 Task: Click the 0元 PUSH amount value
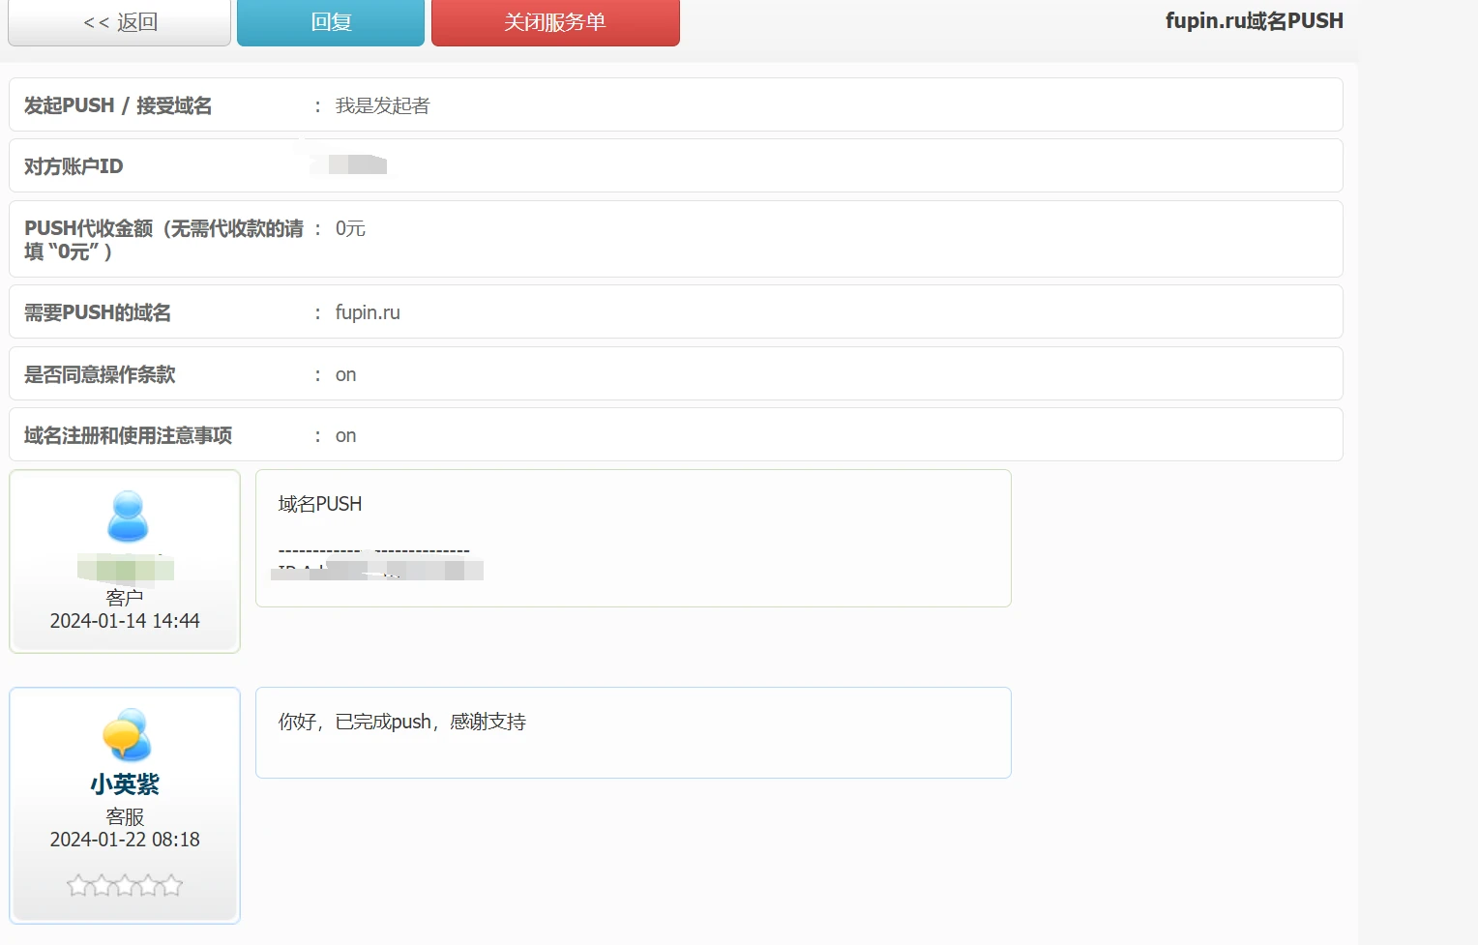pos(350,229)
